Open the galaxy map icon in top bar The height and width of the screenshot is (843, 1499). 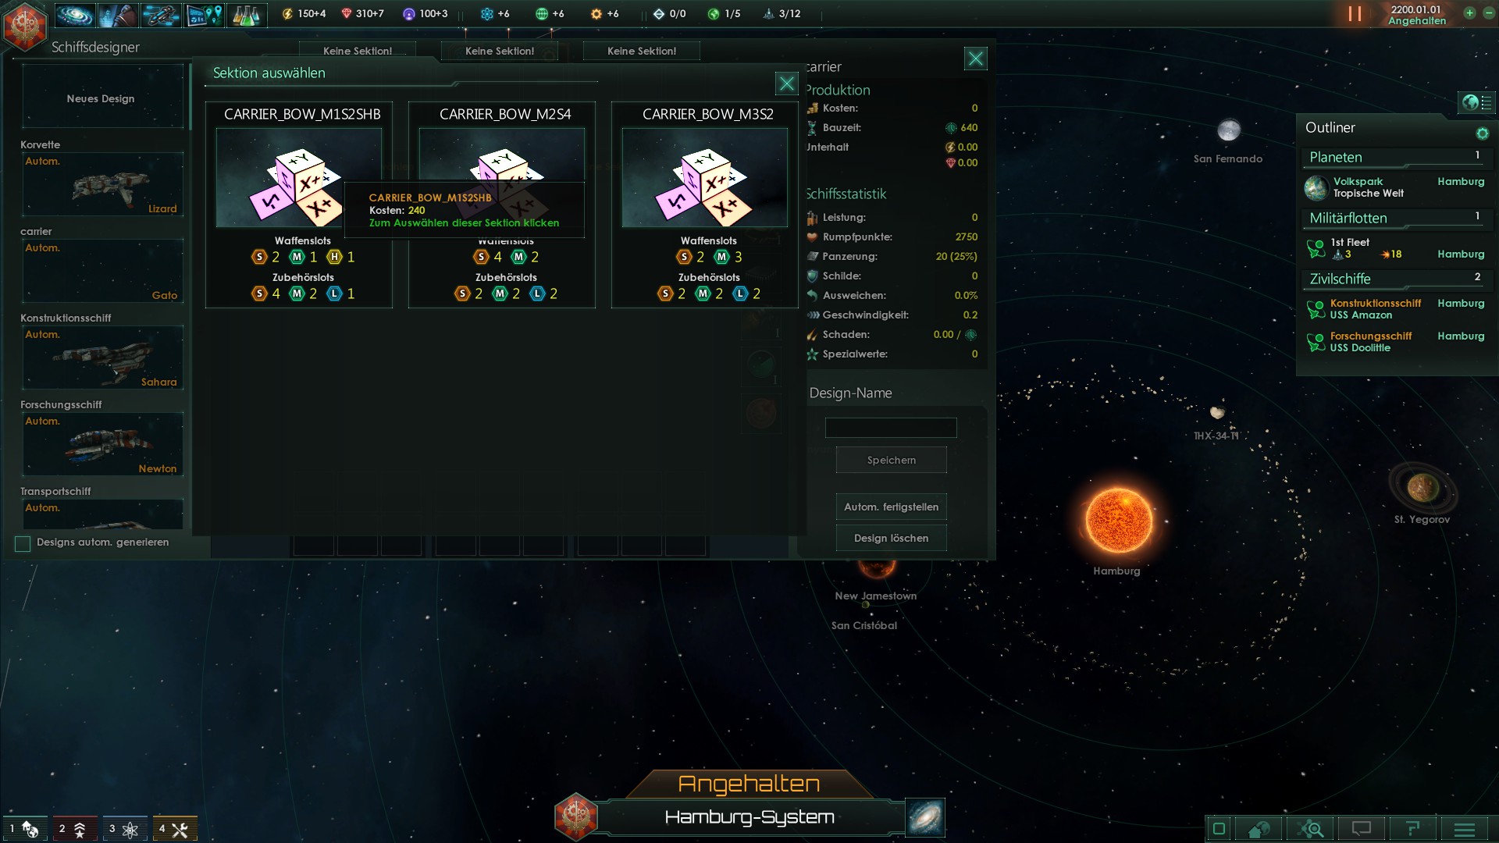pos(75,14)
